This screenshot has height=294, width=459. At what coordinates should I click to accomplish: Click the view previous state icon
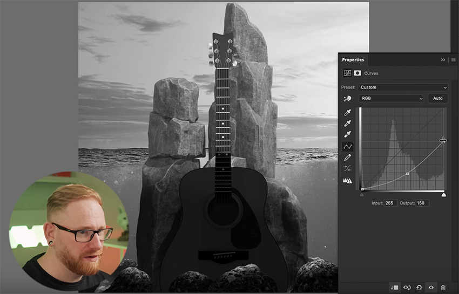[x=407, y=288]
